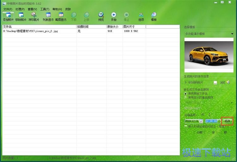This screenshot has width=237, height=162.
Task: Click the 小时 hours offset field
Action: coord(190,133)
